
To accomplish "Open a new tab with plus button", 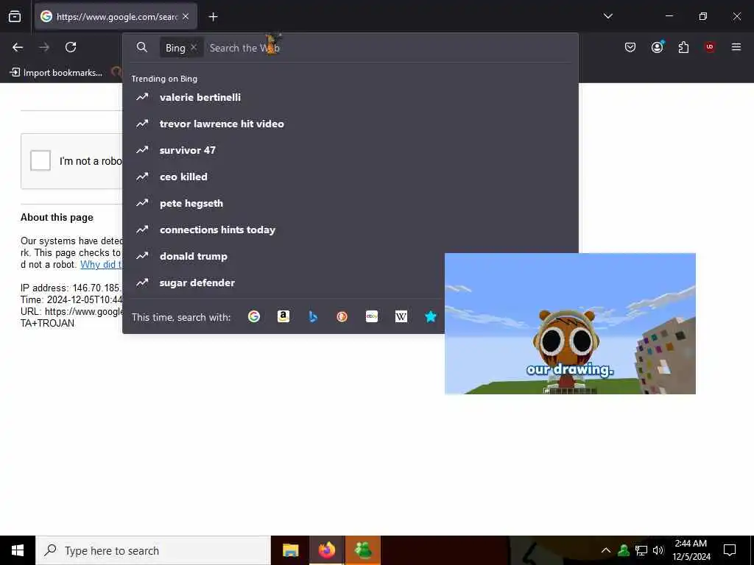I will tap(213, 17).
